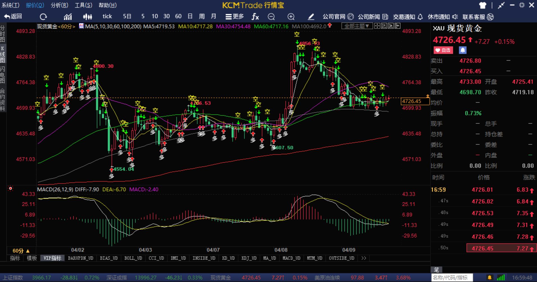Click the 4726.45 price marker on axis
The image size is (537, 282).
pyautogui.click(x=415, y=101)
